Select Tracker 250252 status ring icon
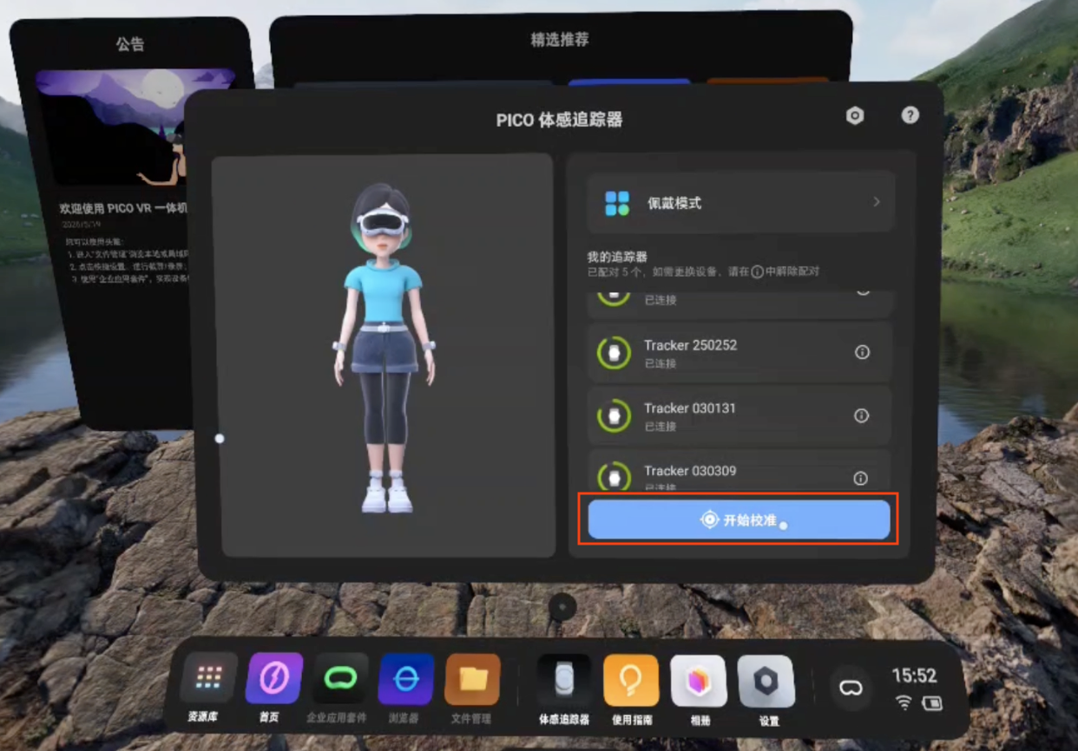 (x=615, y=353)
